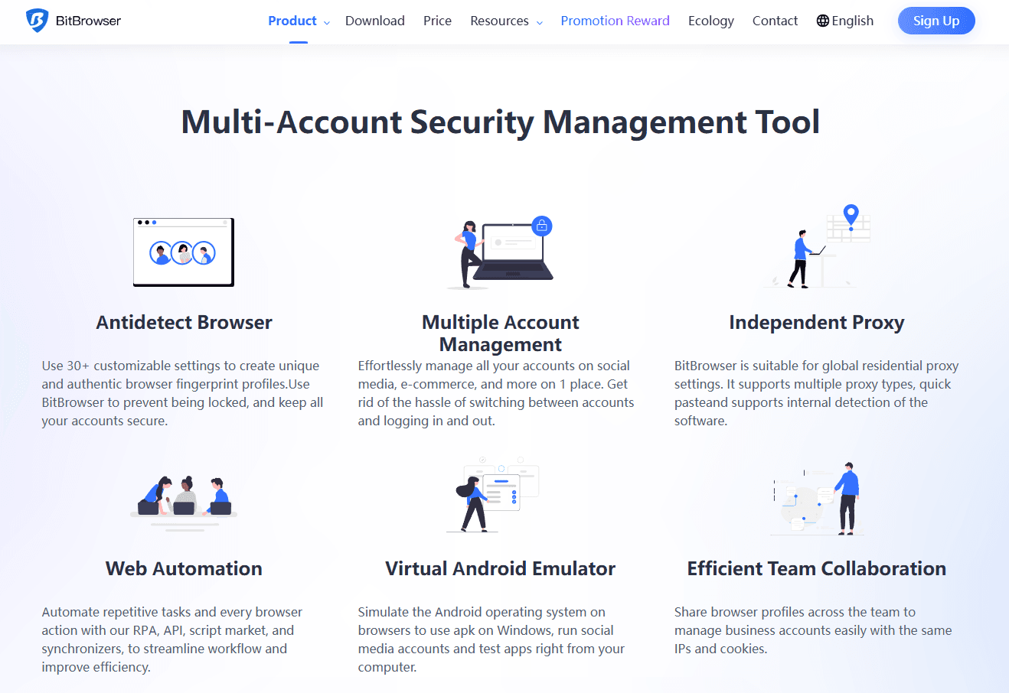Image resolution: width=1009 pixels, height=693 pixels.
Task: Select the Efficient Team Collaboration heading
Action: [817, 568]
